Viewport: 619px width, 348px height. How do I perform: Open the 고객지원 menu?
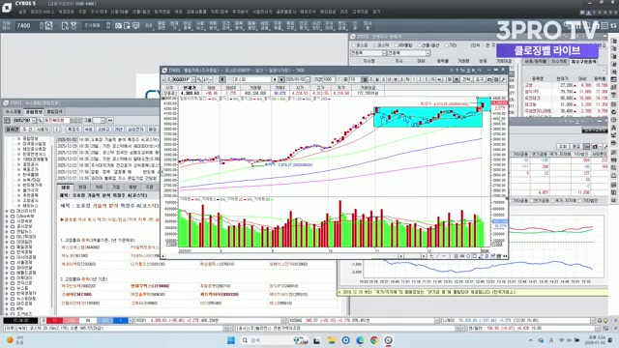(x=360, y=12)
